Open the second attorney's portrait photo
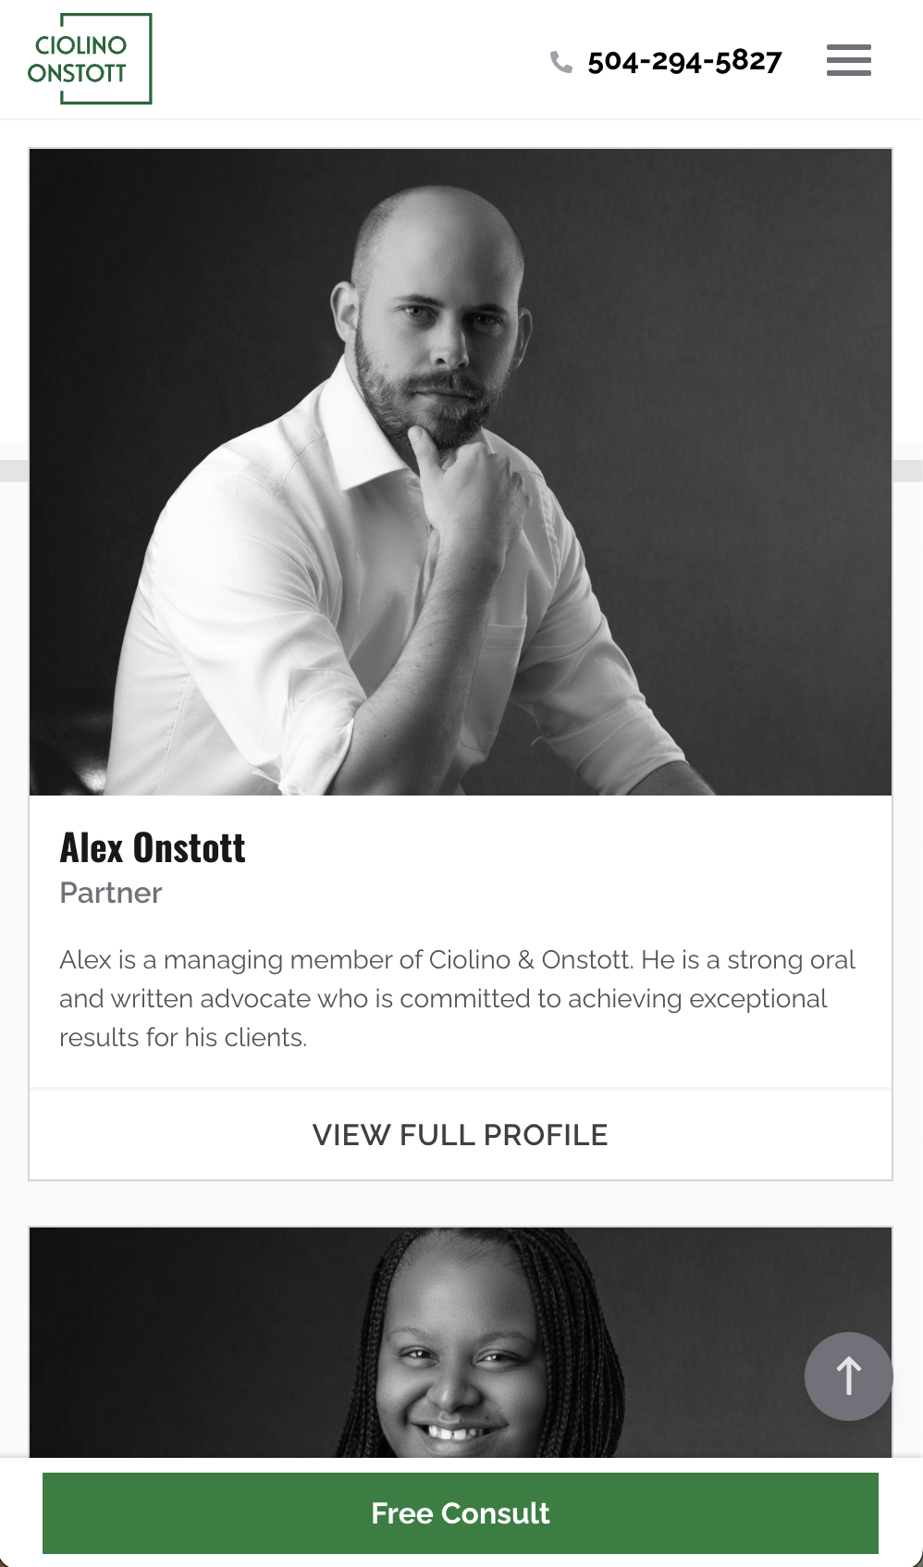923x1567 pixels. (x=461, y=1341)
